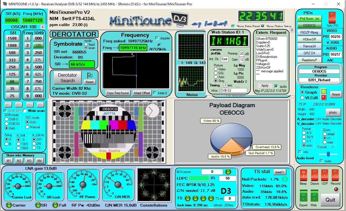Select the QRZ DX PID preset

click(x=310, y=53)
